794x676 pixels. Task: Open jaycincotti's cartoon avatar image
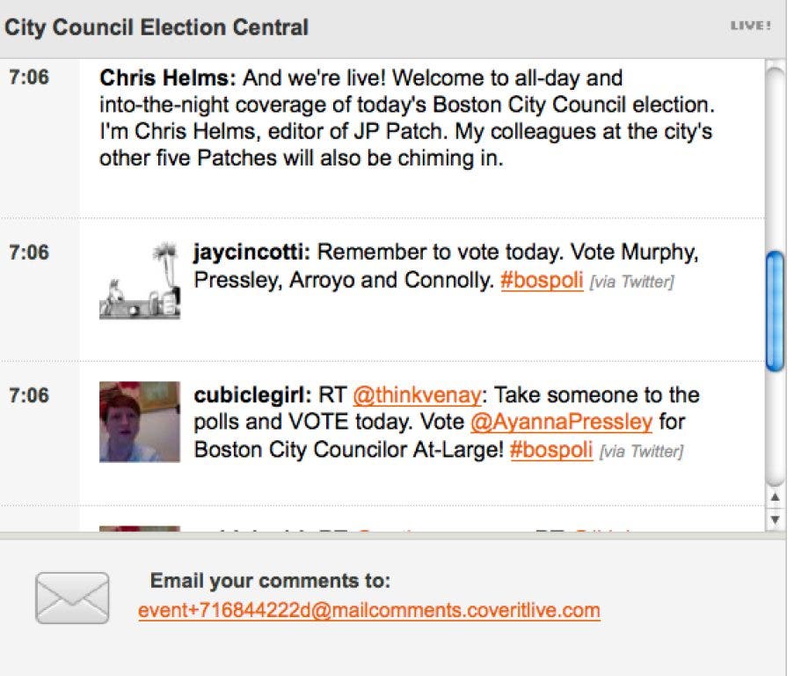(140, 282)
